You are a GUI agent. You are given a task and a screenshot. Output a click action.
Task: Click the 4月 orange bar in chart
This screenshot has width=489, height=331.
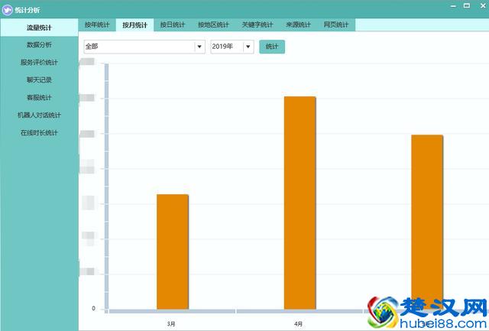[300, 203]
